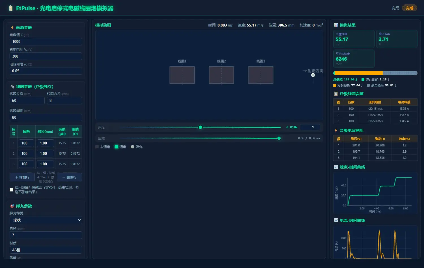Screen dimensions: 424x268
Task: Click the 感值(μH) column header
Action: coord(62,131)
